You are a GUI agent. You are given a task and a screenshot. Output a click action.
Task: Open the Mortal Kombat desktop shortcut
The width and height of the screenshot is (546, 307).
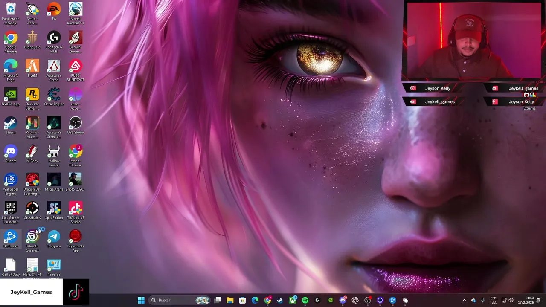coord(76,13)
